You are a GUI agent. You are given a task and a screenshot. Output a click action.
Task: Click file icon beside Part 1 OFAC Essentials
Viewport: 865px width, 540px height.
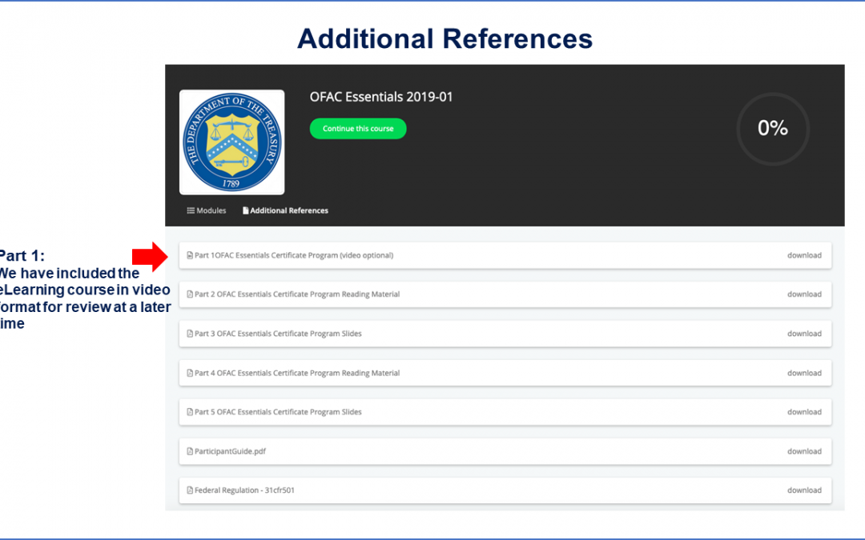coord(190,255)
